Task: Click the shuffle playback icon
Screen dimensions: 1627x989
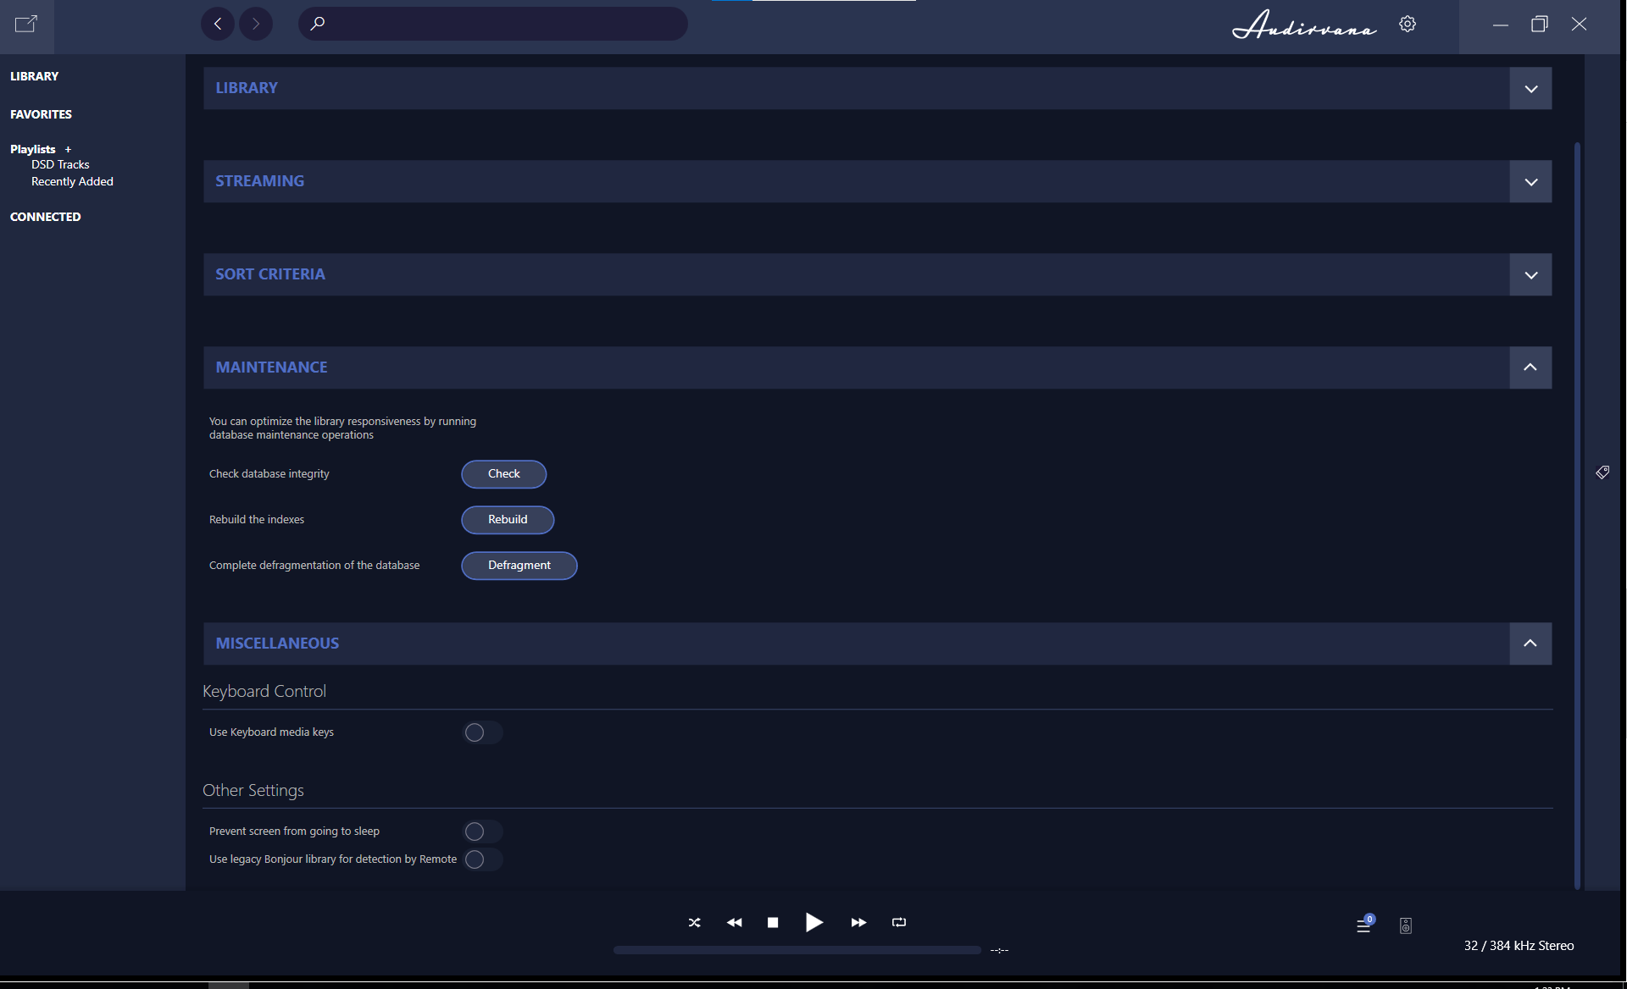Action: click(694, 922)
